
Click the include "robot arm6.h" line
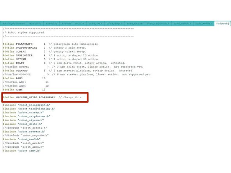click(x=22, y=151)
